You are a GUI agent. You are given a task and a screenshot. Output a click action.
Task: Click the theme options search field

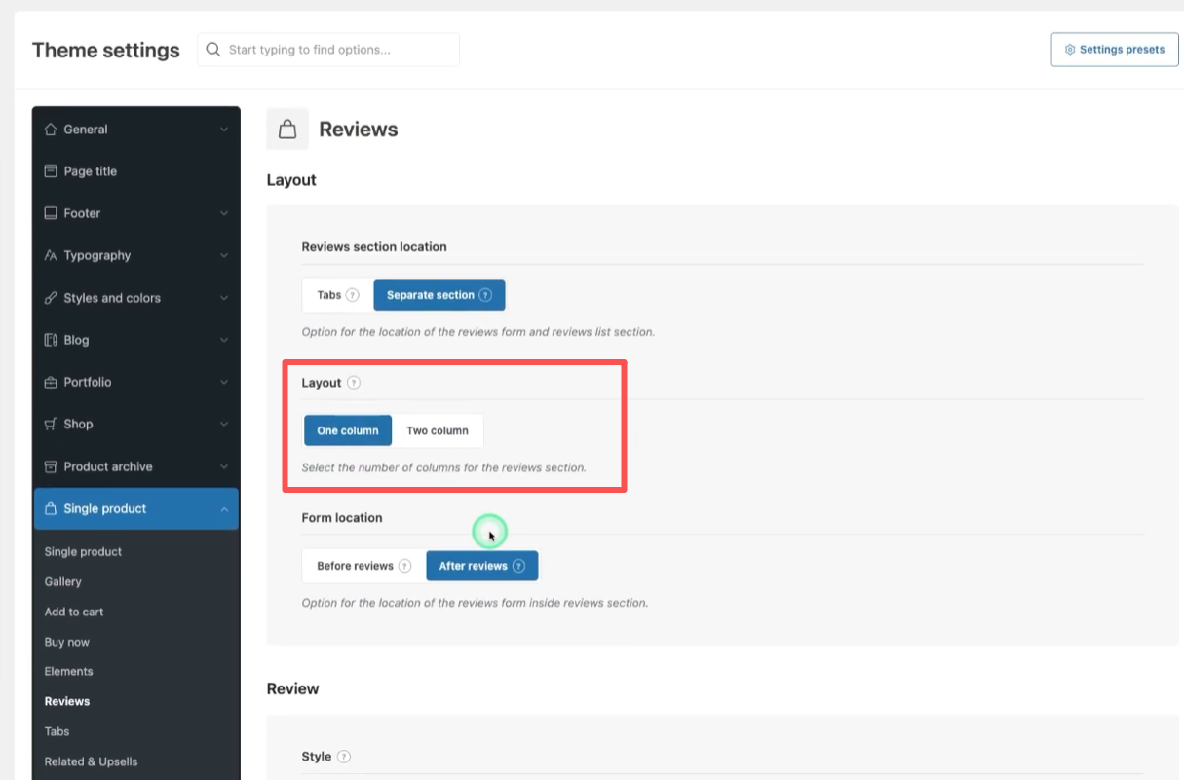click(x=328, y=50)
